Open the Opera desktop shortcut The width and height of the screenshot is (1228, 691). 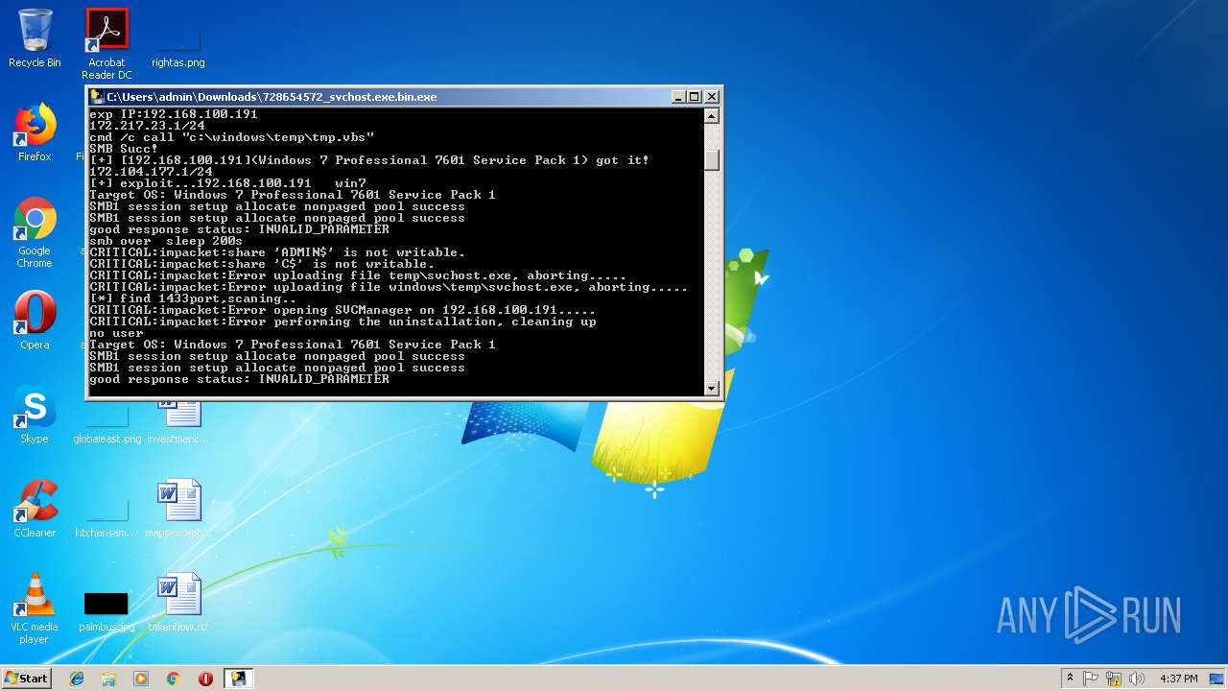click(x=35, y=320)
